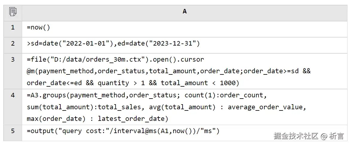Screen dimensions: 349x145
Task: Click the line starting with order_date<=ed
Action: click(133, 83)
